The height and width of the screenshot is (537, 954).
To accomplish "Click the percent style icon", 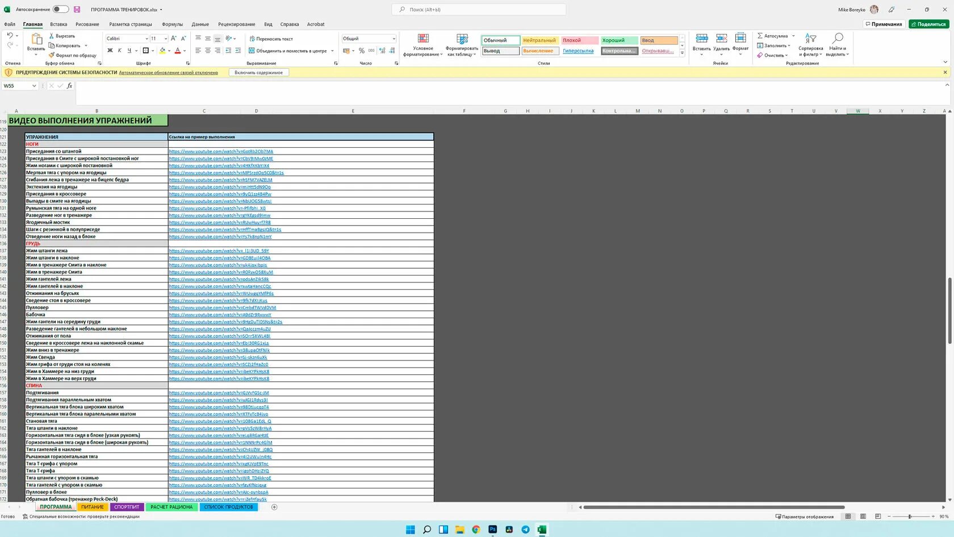I will pos(362,51).
